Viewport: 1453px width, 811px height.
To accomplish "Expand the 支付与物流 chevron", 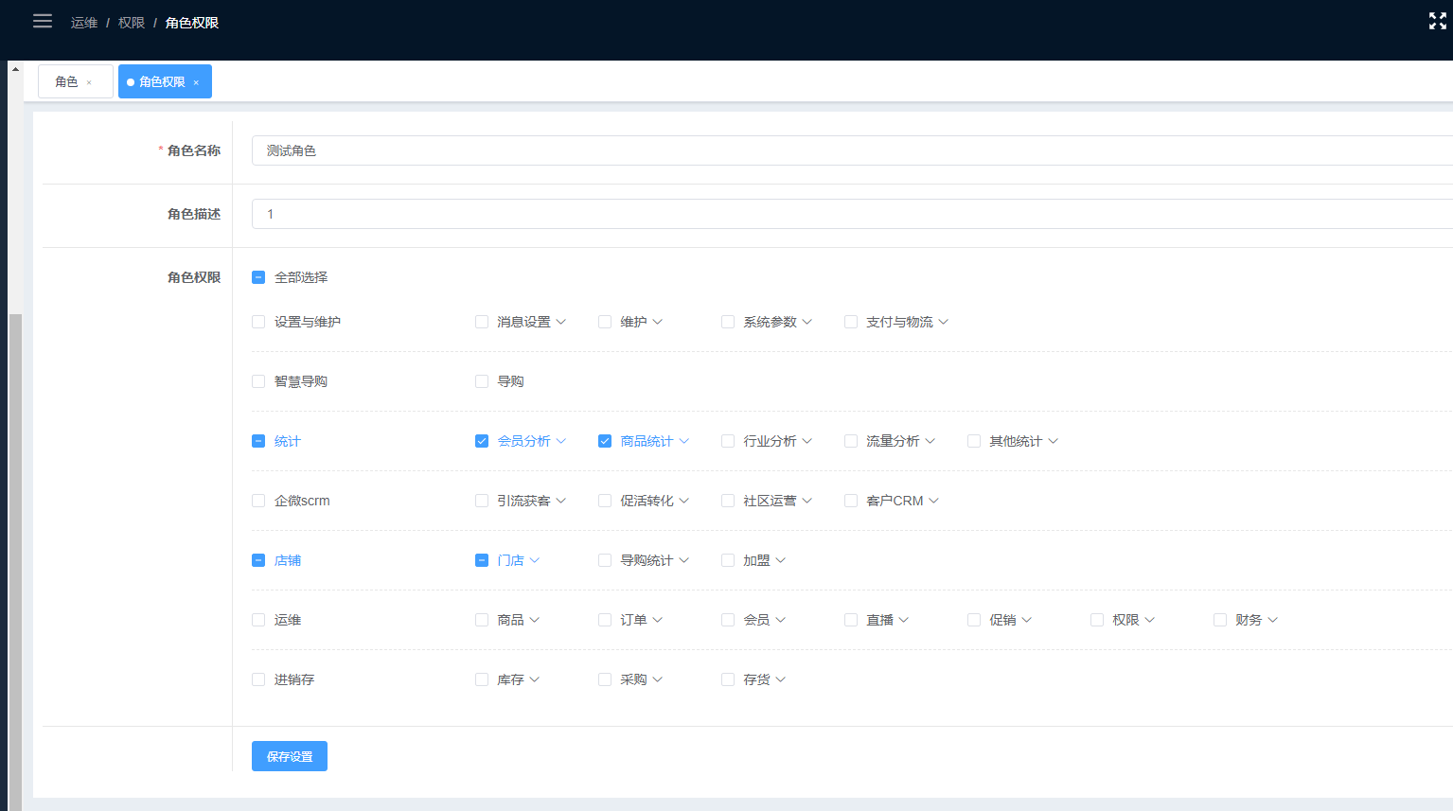I will (x=944, y=322).
